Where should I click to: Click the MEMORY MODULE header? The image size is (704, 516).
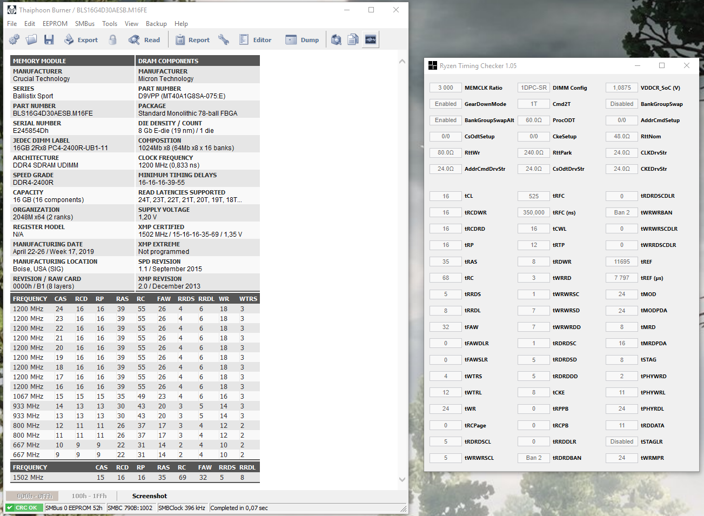click(72, 61)
